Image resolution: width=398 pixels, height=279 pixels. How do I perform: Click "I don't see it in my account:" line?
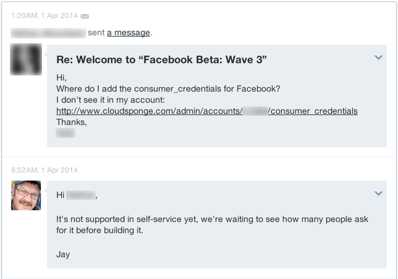coord(111,100)
